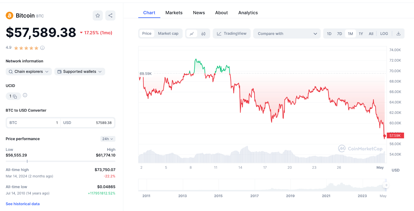414x211 pixels.
Task: Download chart data with download icon
Action: click(398, 34)
